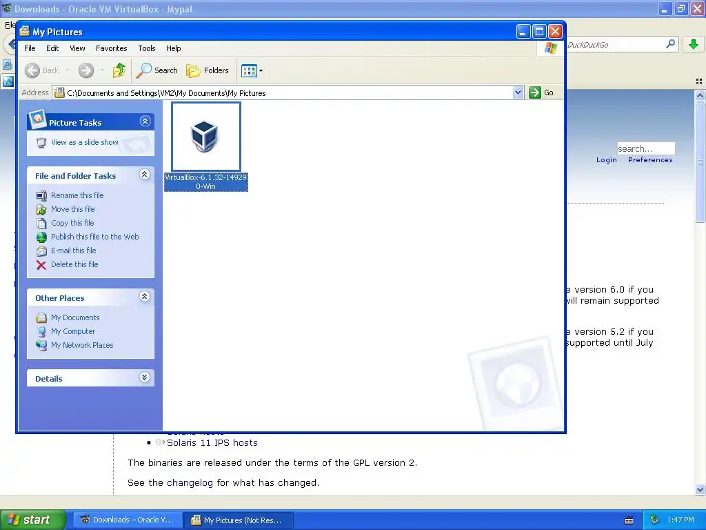Click the Preferences link on webpage

pos(650,160)
